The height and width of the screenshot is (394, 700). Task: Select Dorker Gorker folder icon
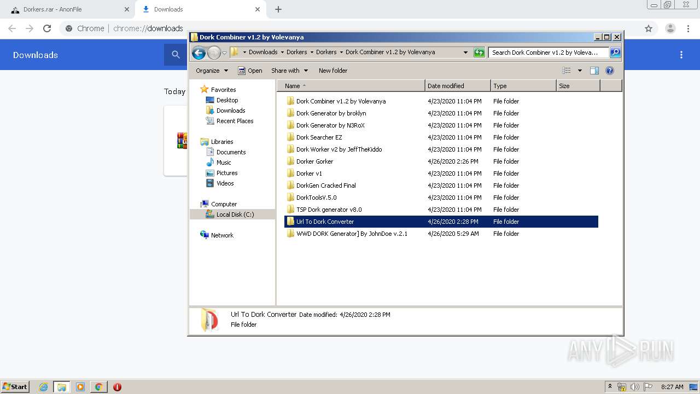(x=290, y=161)
